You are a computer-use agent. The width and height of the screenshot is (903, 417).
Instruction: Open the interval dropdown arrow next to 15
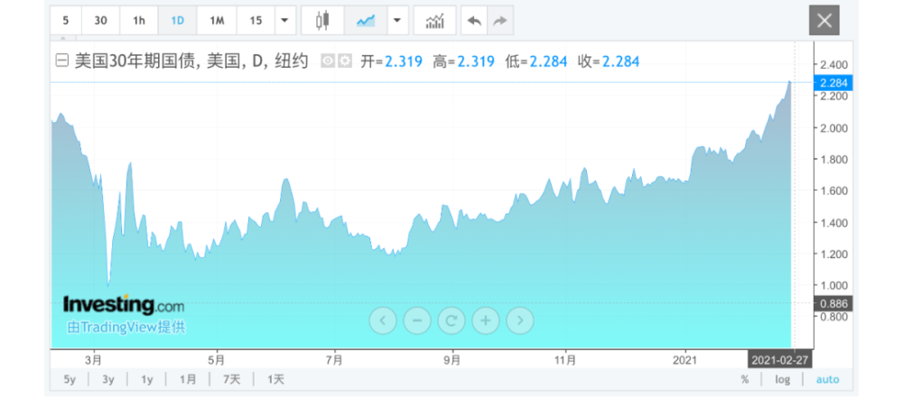pyautogui.click(x=285, y=21)
